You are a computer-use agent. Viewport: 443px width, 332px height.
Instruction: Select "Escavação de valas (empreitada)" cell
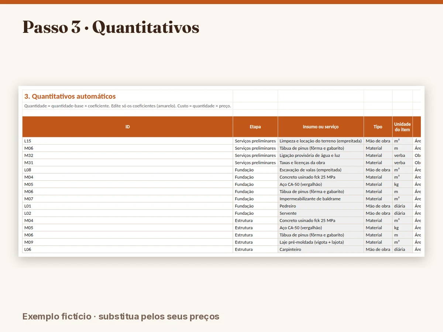321,170
